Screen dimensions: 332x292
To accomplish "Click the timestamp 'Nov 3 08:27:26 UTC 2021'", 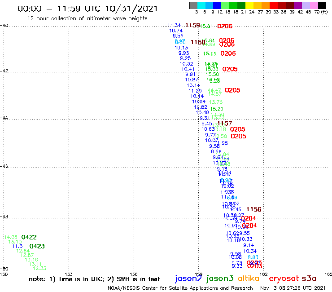I will [293, 288].
